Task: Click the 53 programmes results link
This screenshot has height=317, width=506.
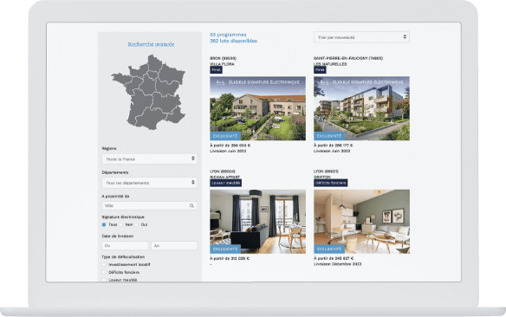Action: 228,35
